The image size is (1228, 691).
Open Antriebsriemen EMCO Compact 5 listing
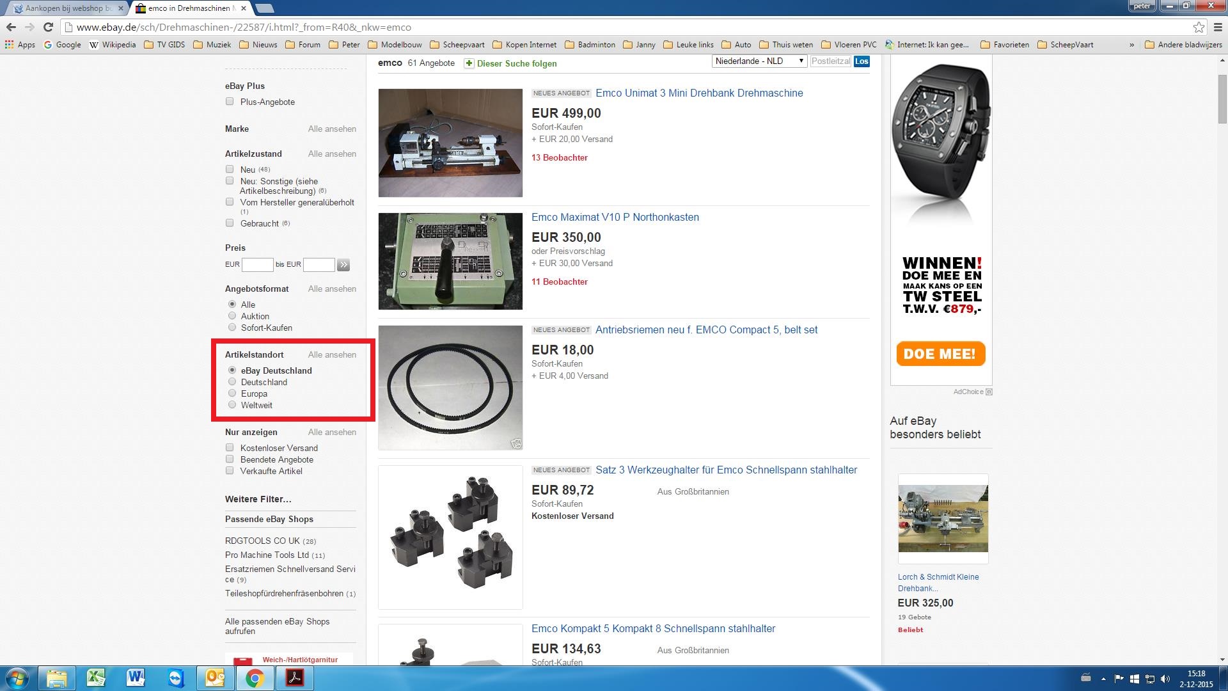tap(706, 330)
